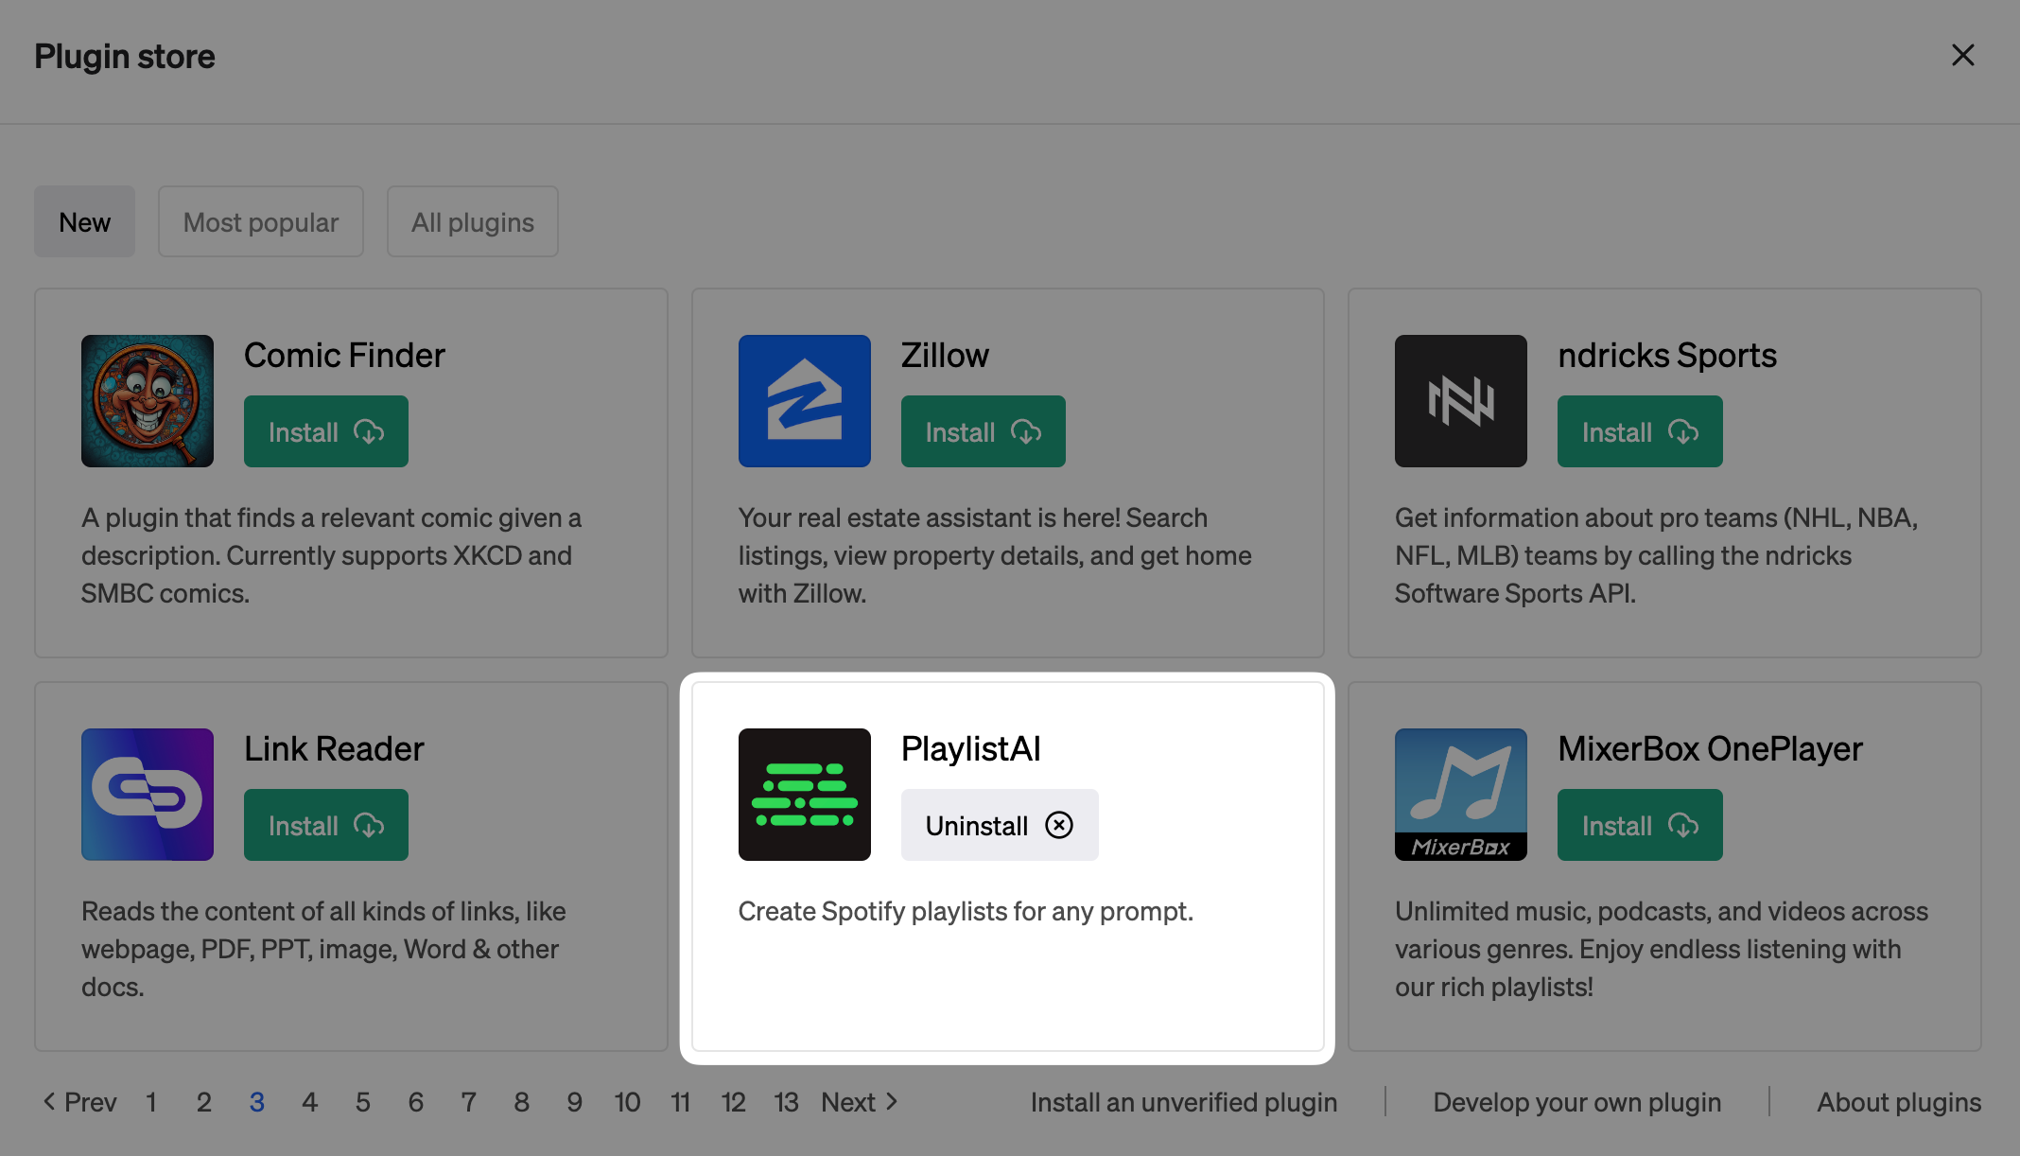
Task: Install the ndricks Sports plugin
Action: [x=1640, y=431]
